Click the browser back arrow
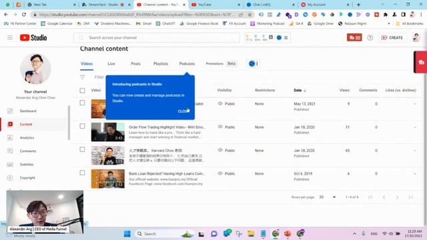Image resolution: width=427 pixels, height=240 pixels. pos(6,15)
